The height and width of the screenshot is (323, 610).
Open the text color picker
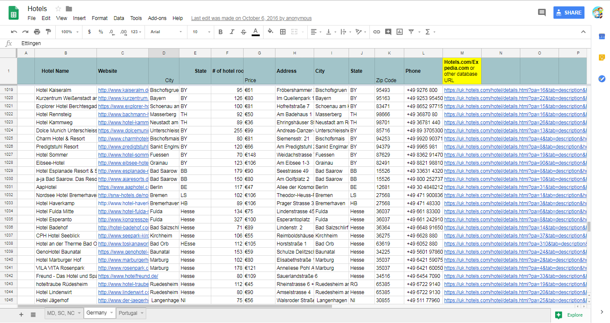[x=255, y=32]
